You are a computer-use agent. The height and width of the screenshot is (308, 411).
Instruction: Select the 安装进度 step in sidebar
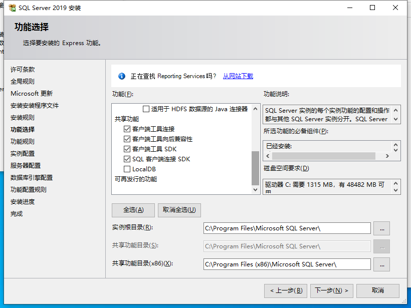pyautogui.click(x=23, y=202)
